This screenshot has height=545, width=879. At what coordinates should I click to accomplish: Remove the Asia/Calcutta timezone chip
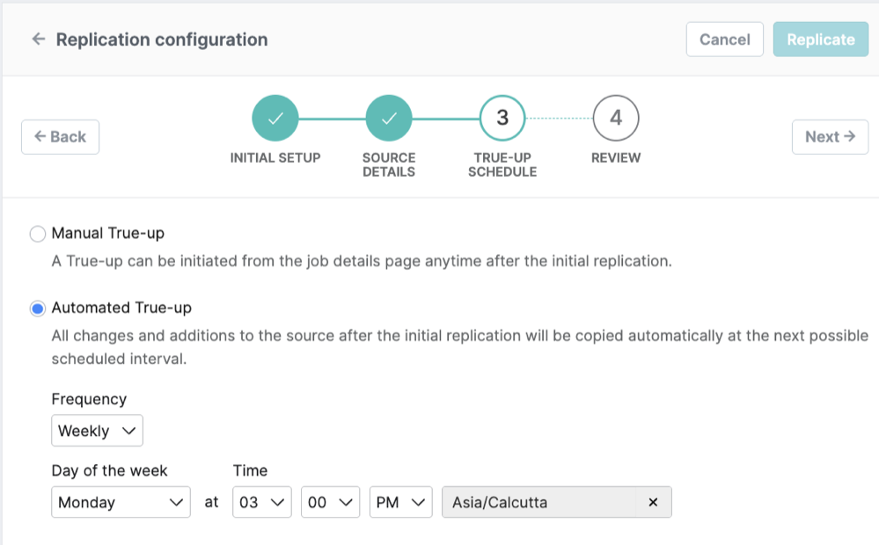point(654,502)
